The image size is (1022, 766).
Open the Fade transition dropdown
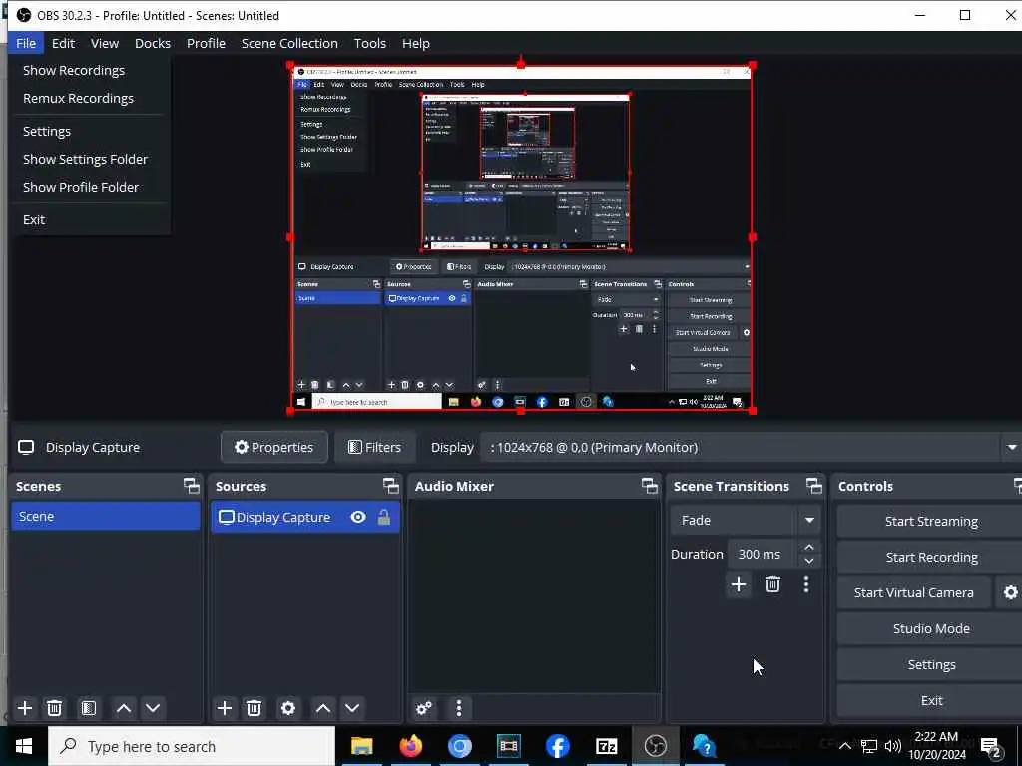point(745,520)
